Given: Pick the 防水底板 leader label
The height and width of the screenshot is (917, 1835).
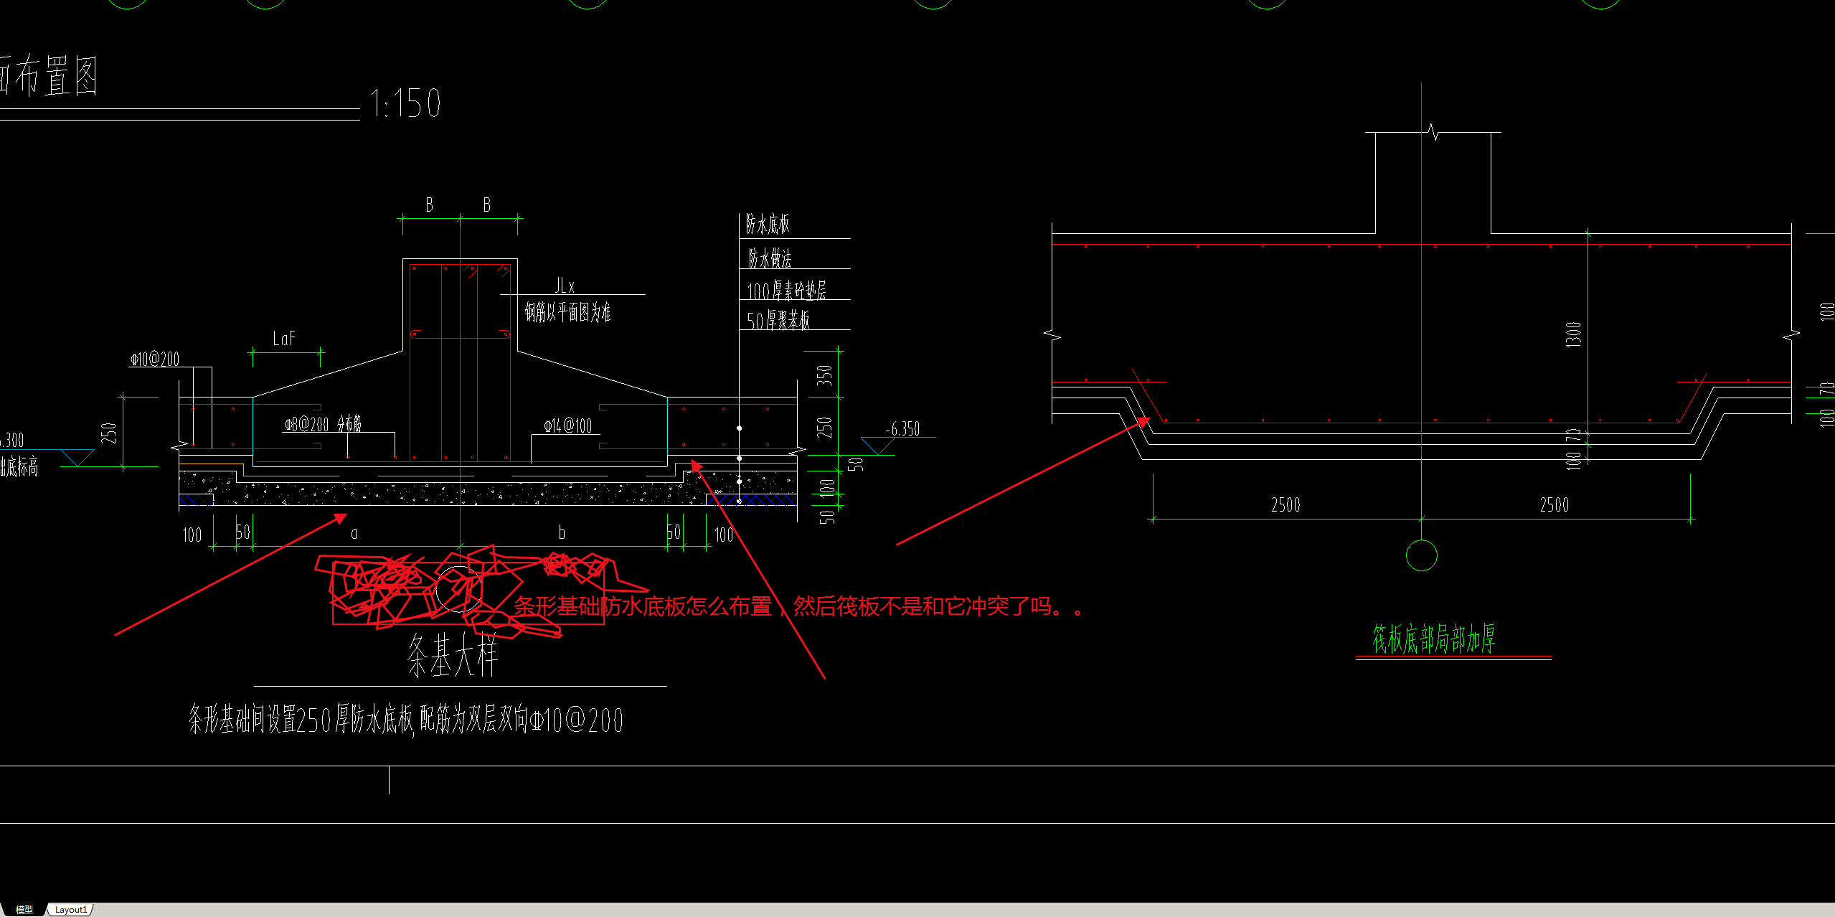Looking at the screenshot, I should pos(768,224).
